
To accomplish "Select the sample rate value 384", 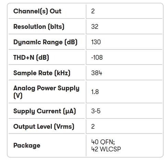I will (x=97, y=73).
